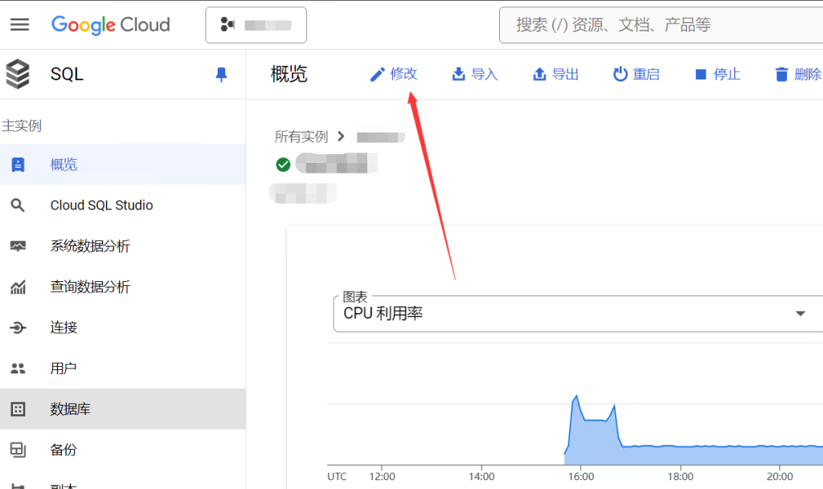This screenshot has width=823, height=489.
Task: Open the project selector dropdown
Action: coord(256,25)
